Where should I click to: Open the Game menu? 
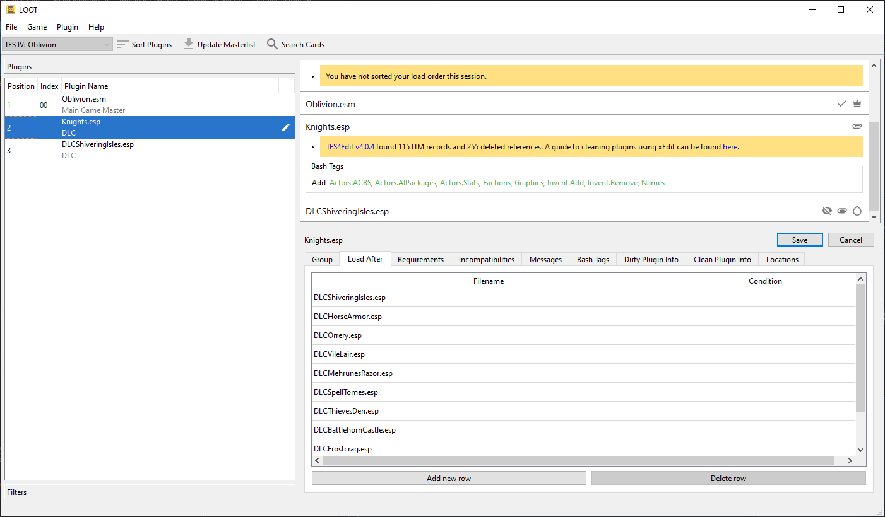coord(37,27)
